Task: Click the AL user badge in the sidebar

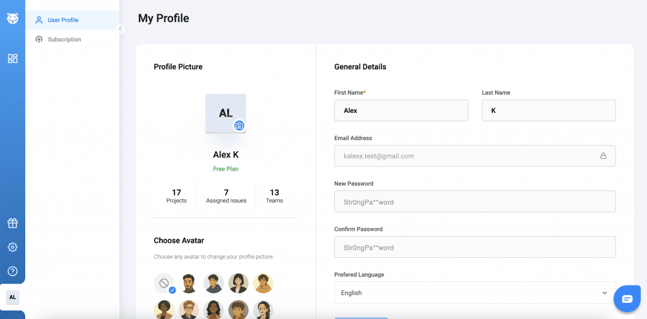Action: [13, 297]
